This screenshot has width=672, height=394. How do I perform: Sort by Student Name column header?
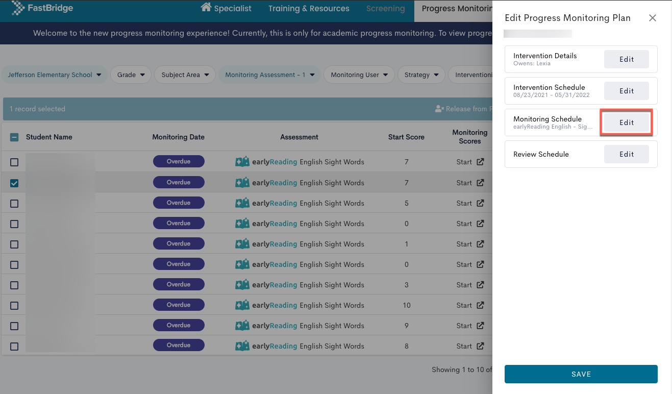point(49,137)
